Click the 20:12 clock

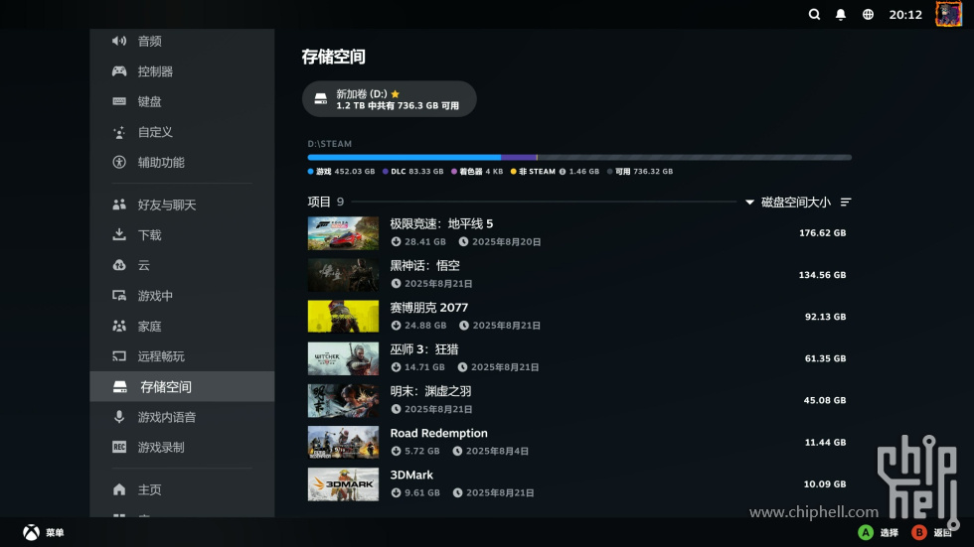905,14
